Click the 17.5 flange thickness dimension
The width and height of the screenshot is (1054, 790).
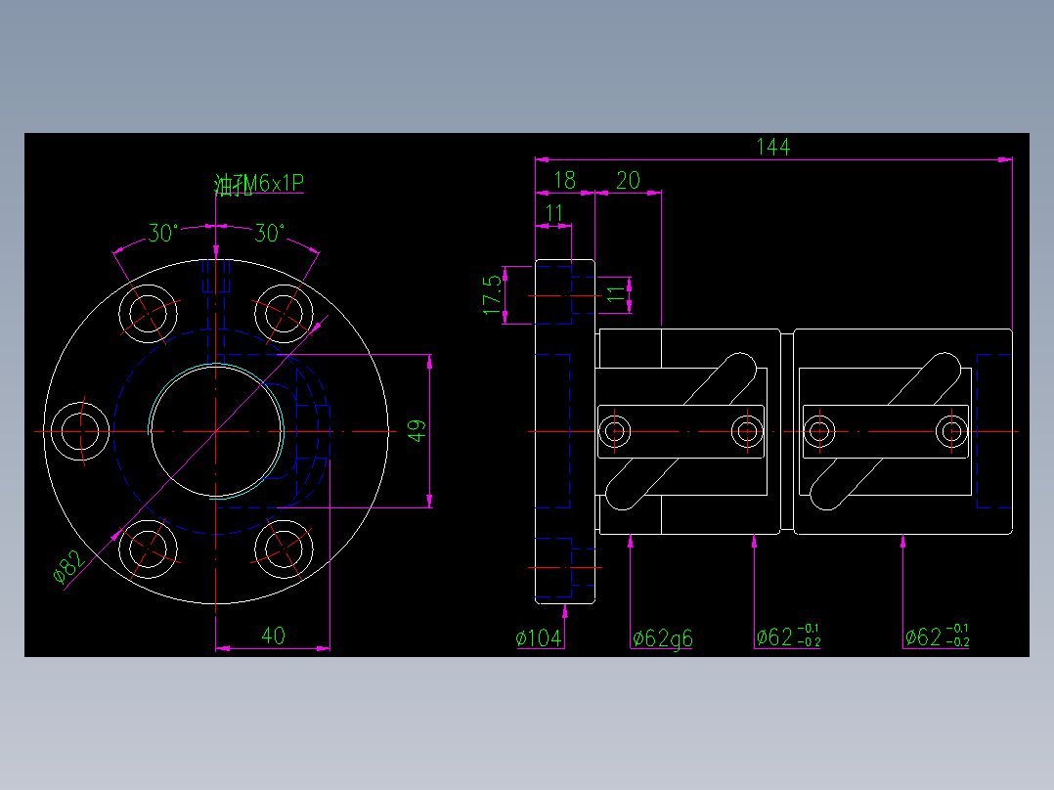pyautogui.click(x=492, y=293)
